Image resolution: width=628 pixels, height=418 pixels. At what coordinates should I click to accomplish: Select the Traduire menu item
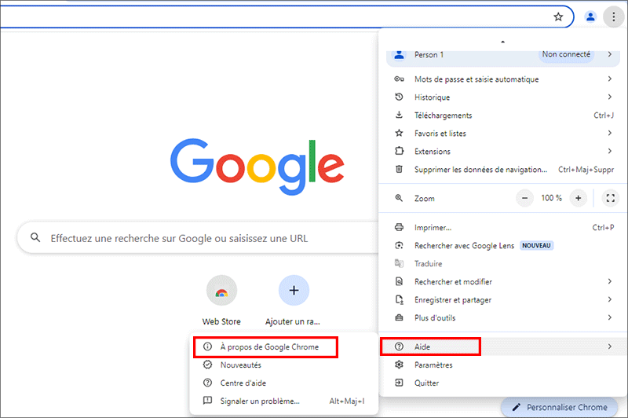pyautogui.click(x=502, y=263)
